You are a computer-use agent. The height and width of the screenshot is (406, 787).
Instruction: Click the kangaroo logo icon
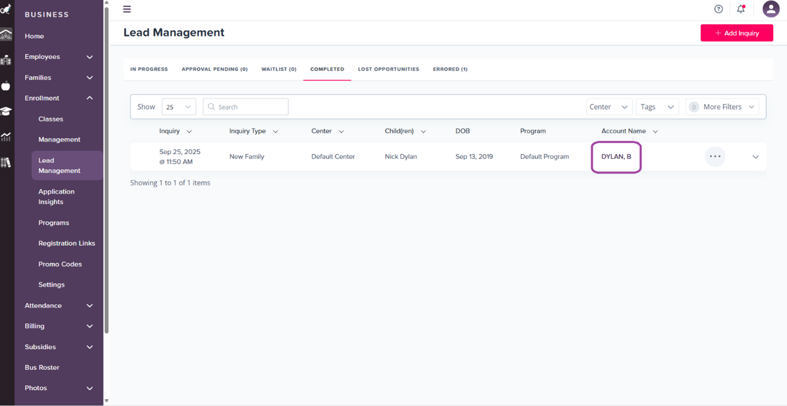tap(6, 9)
